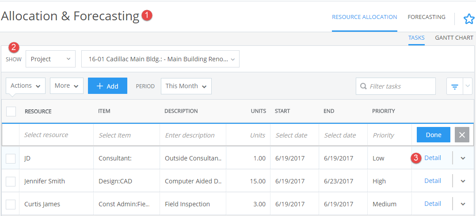Sort by the Priority column header

click(x=384, y=111)
